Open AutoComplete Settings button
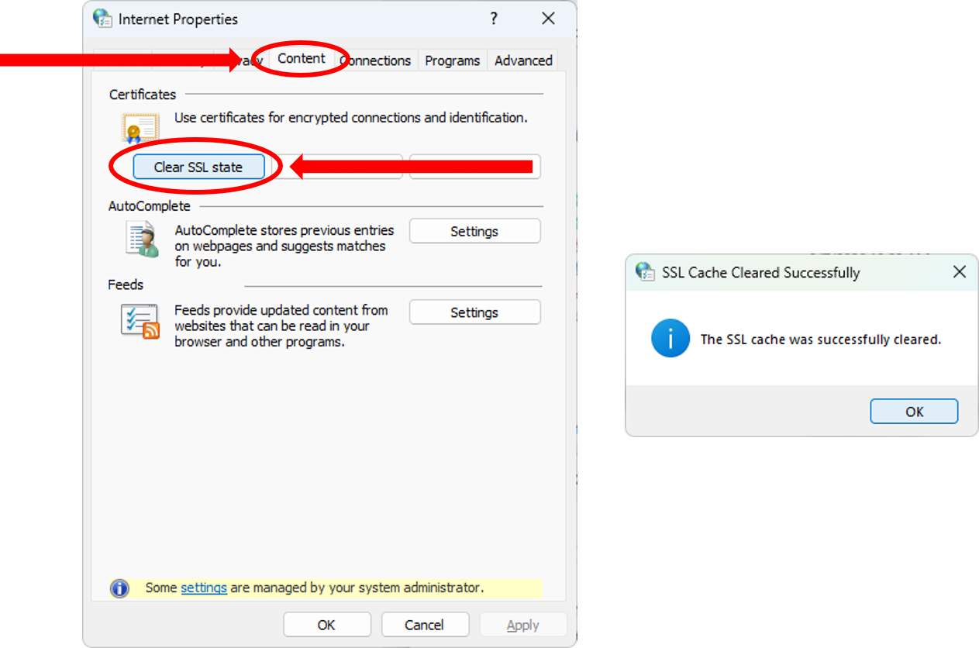Image resolution: width=979 pixels, height=648 pixels. click(x=474, y=231)
